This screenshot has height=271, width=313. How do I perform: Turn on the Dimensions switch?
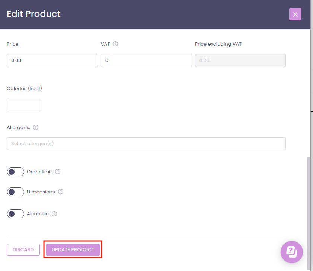point(15,192)
